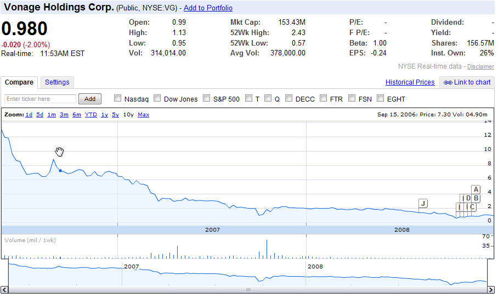Open news flag C on the chart
Screen dimensions: 498x297
pos(472,207)
